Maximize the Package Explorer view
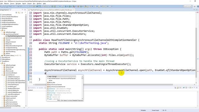Viewport: 199px width, 112px height. click(25, 10)
